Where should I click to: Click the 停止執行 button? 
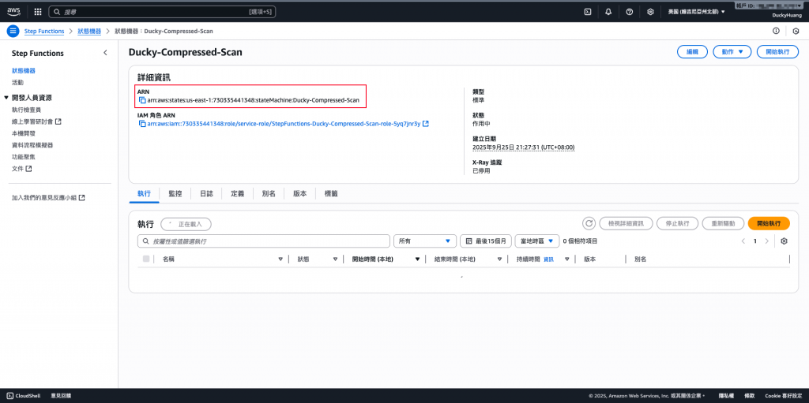point(678,223)
